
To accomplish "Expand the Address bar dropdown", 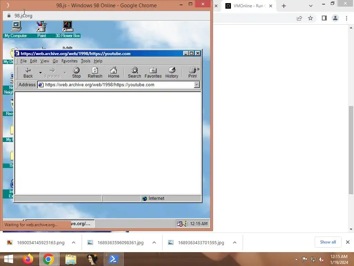I will [x=197, y=85].
